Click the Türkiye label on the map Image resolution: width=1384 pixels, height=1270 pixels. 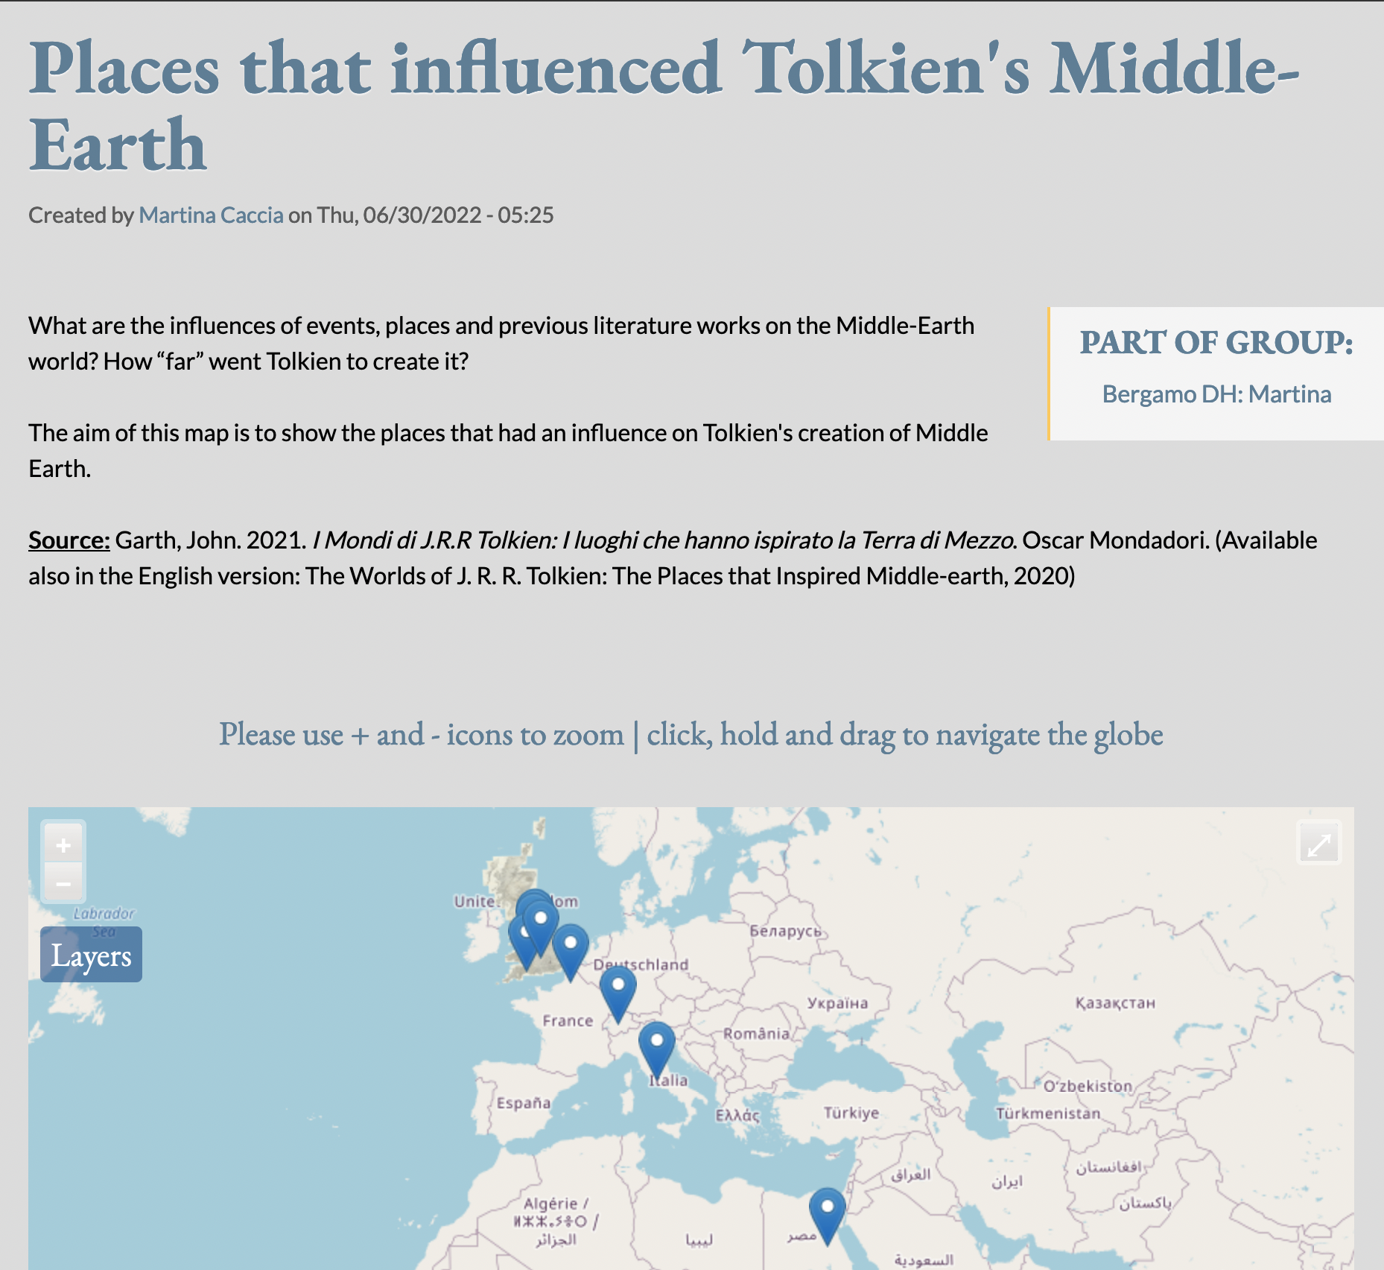click(x=851, y=1113)
